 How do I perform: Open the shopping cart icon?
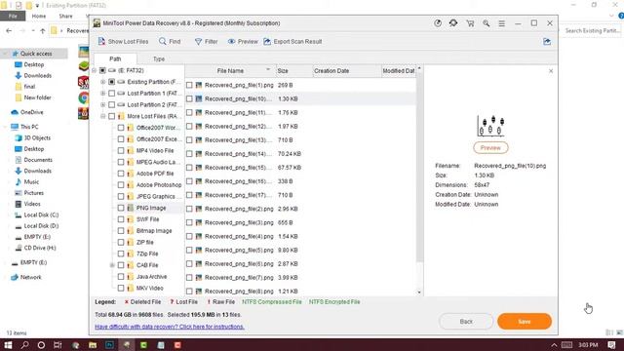470,23
